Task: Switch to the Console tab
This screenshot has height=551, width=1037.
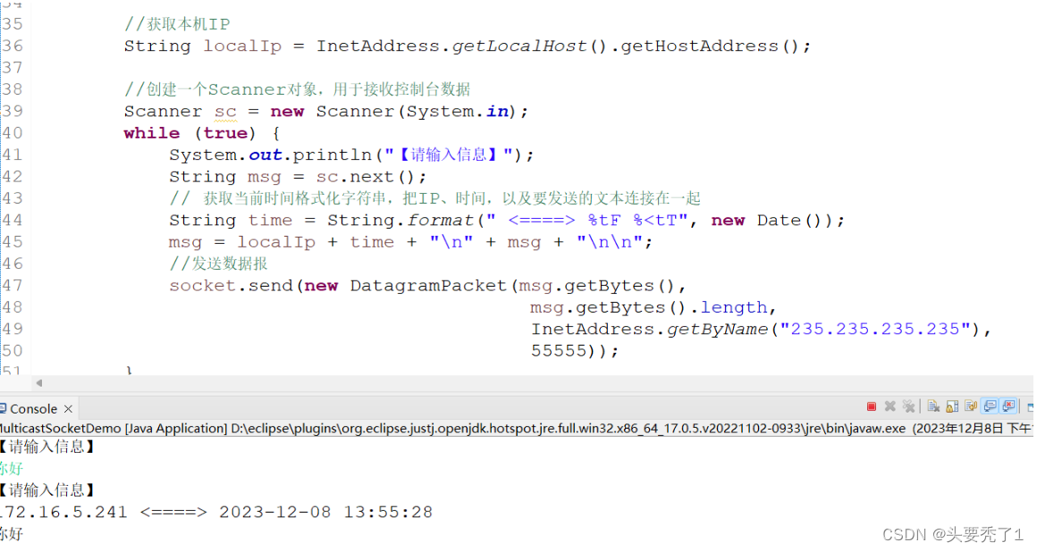Action: [33, 409]
